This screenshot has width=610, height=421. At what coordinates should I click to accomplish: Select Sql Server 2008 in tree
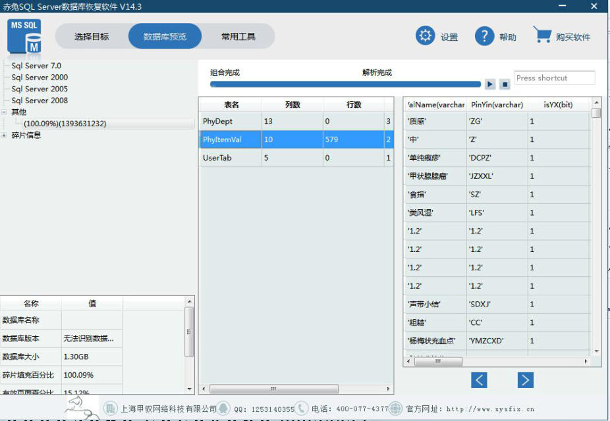(40, 101)
